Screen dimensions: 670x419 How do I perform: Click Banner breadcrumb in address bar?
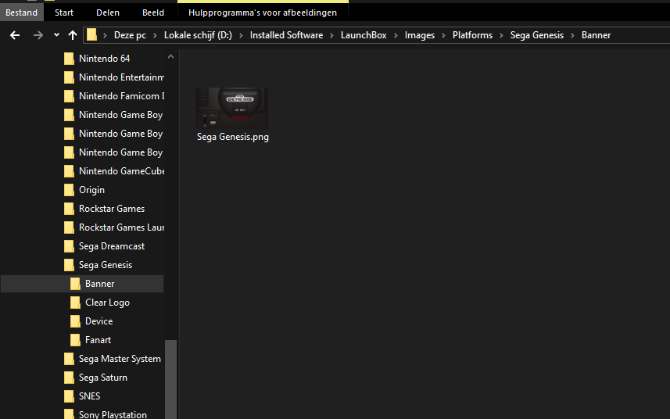click(596, 35)
